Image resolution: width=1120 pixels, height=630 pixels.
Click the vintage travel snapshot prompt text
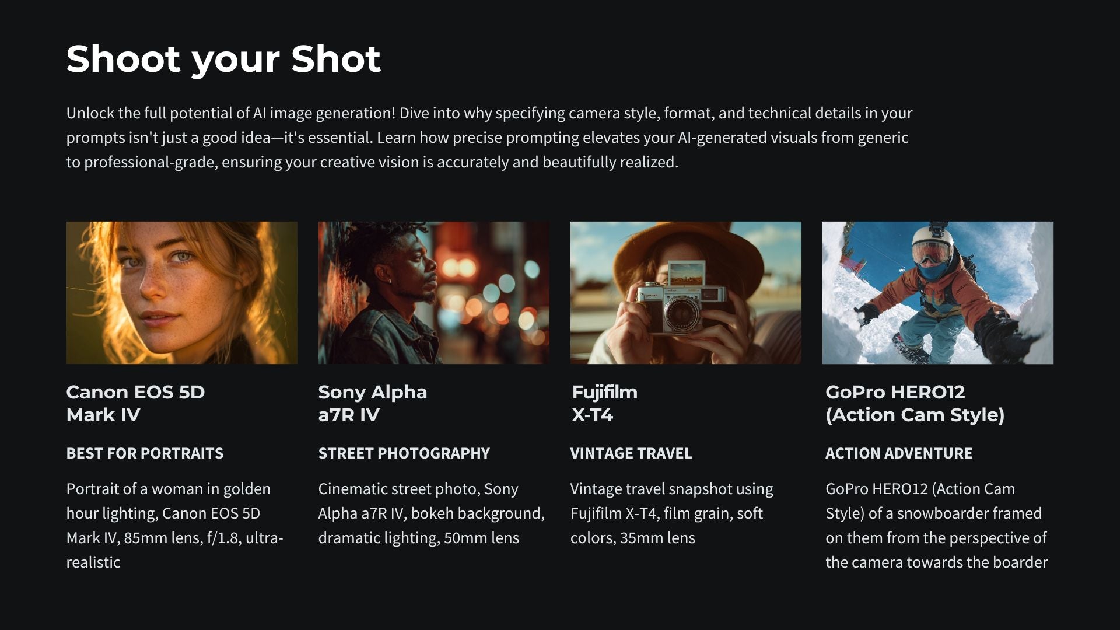pos(671,513)
